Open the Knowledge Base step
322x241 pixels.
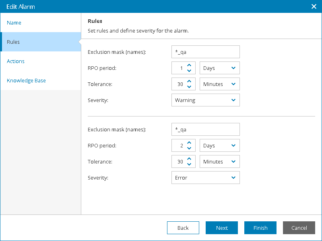(26, 81)
